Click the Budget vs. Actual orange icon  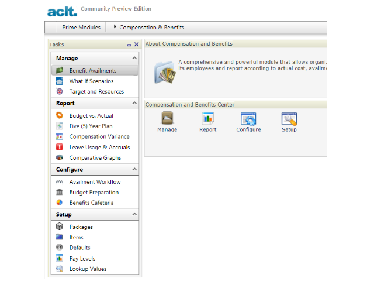pos(60,115)
